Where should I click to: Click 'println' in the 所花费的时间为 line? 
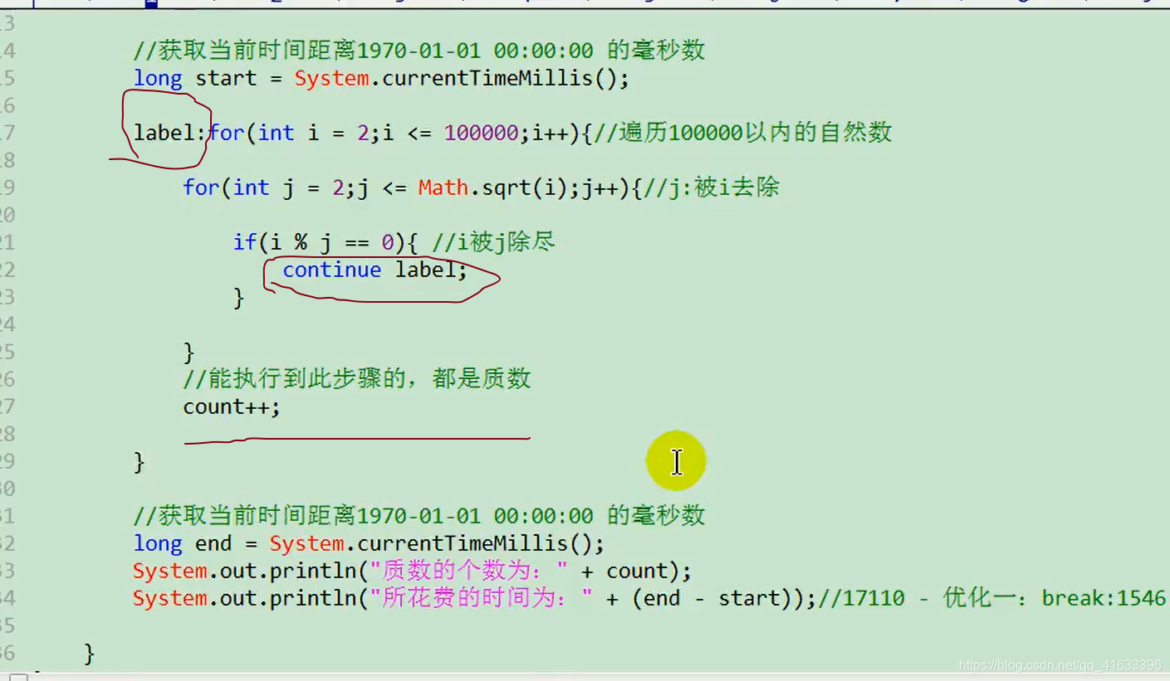point(312,598)
